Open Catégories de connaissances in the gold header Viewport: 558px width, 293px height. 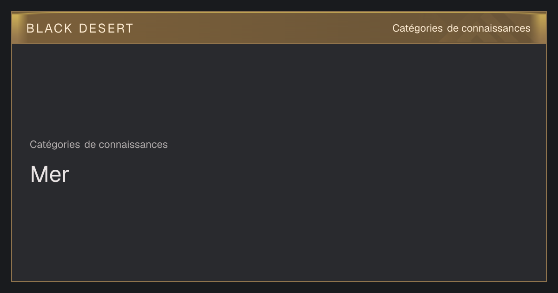click(x=461, y=28)
